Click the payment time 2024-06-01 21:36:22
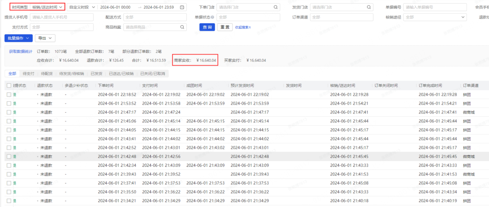 click(161, 192)
